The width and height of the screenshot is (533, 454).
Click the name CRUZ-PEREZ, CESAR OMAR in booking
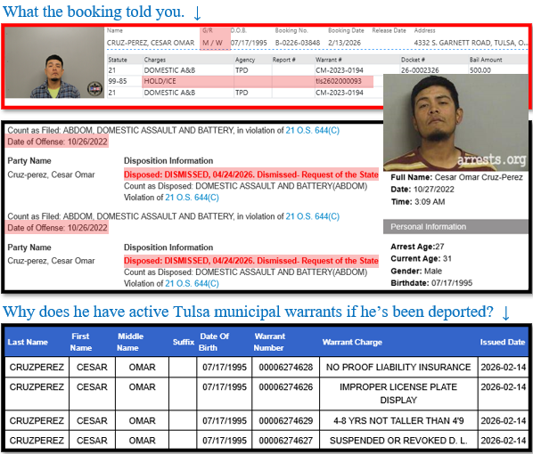tap(151, 43)
